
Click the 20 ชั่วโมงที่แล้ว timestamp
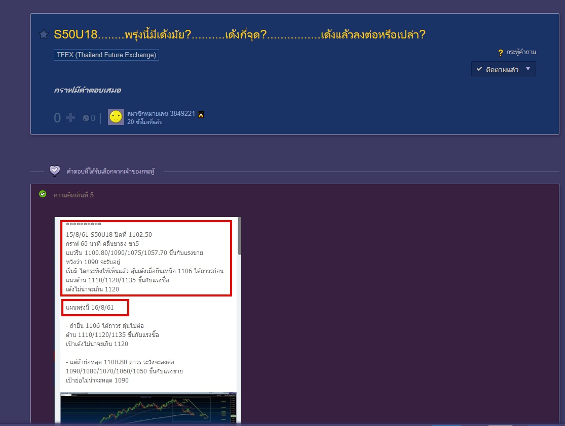144,122
